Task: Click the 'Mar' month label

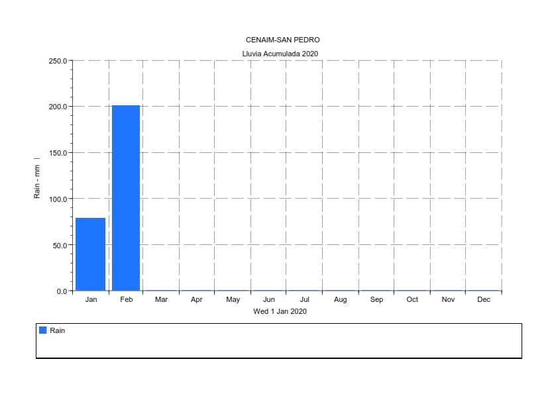Action: coord(161,299)
